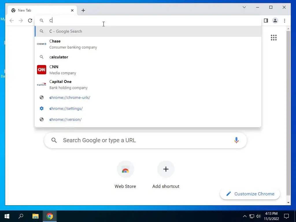
Task: Click the address bar containing 'C'
Action: [148, 21]
